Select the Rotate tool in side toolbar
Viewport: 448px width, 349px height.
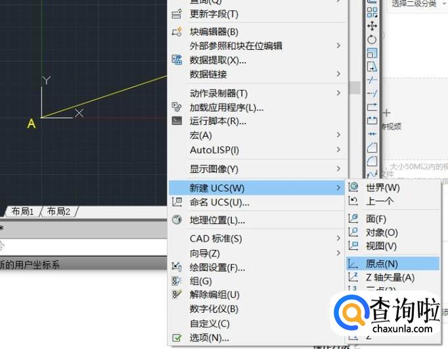tap(372, 39)
